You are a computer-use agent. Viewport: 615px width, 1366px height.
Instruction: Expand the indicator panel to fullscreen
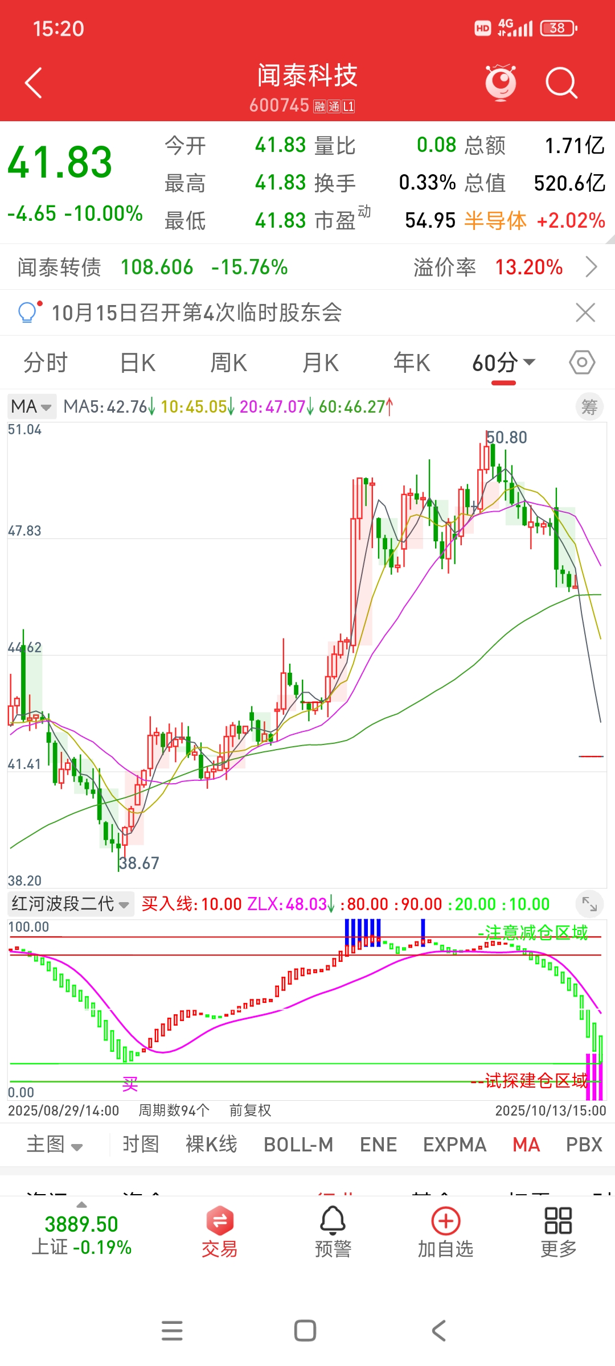coord(589,904)
